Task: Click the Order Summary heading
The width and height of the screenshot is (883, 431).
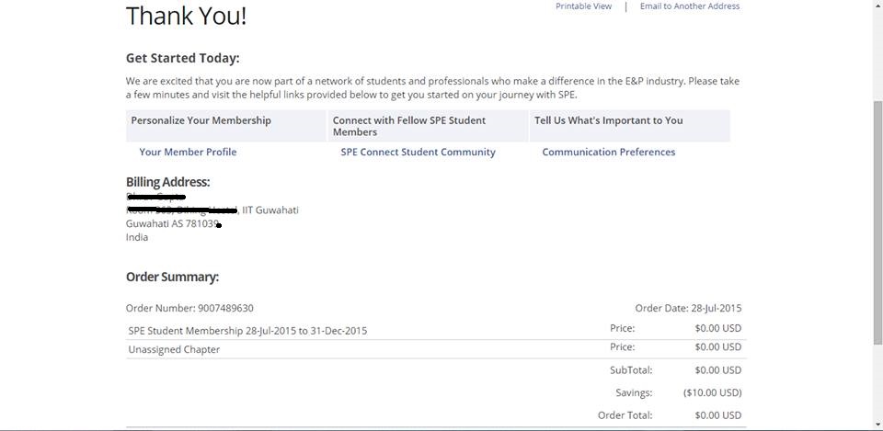Action: [x=172, y=277]
